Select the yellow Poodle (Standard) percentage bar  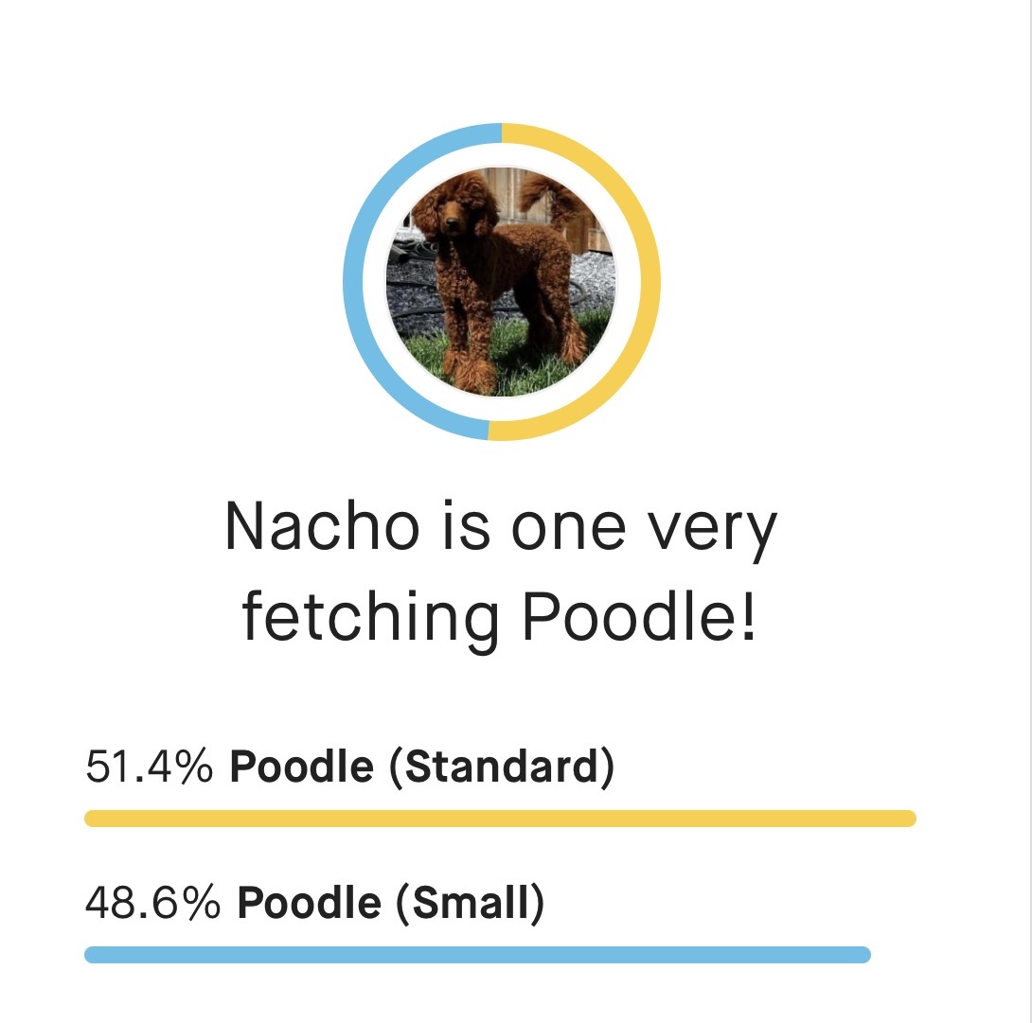pyautogui.click(x=500, y=819)
